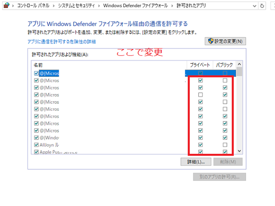Select the @{Windo list entry
Viewport: 275px width, 206px height.
(x=49, y=138)
